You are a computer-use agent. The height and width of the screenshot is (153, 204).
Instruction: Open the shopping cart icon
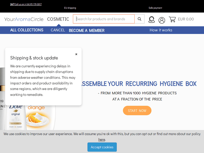172,19
